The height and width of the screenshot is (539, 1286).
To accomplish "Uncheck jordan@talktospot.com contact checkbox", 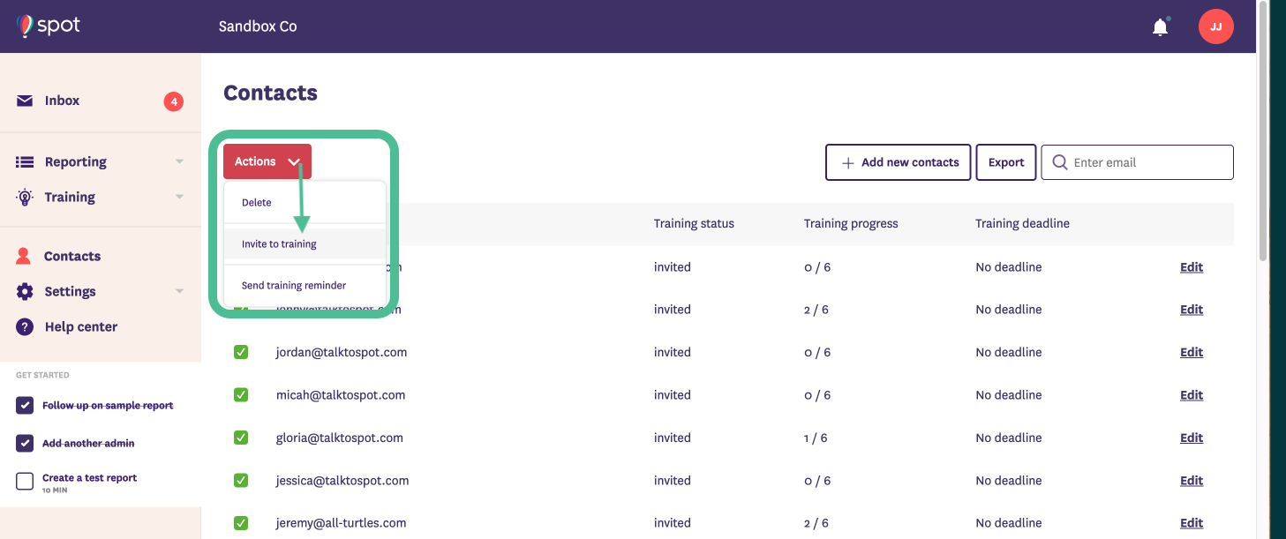I will pos(241,352).
